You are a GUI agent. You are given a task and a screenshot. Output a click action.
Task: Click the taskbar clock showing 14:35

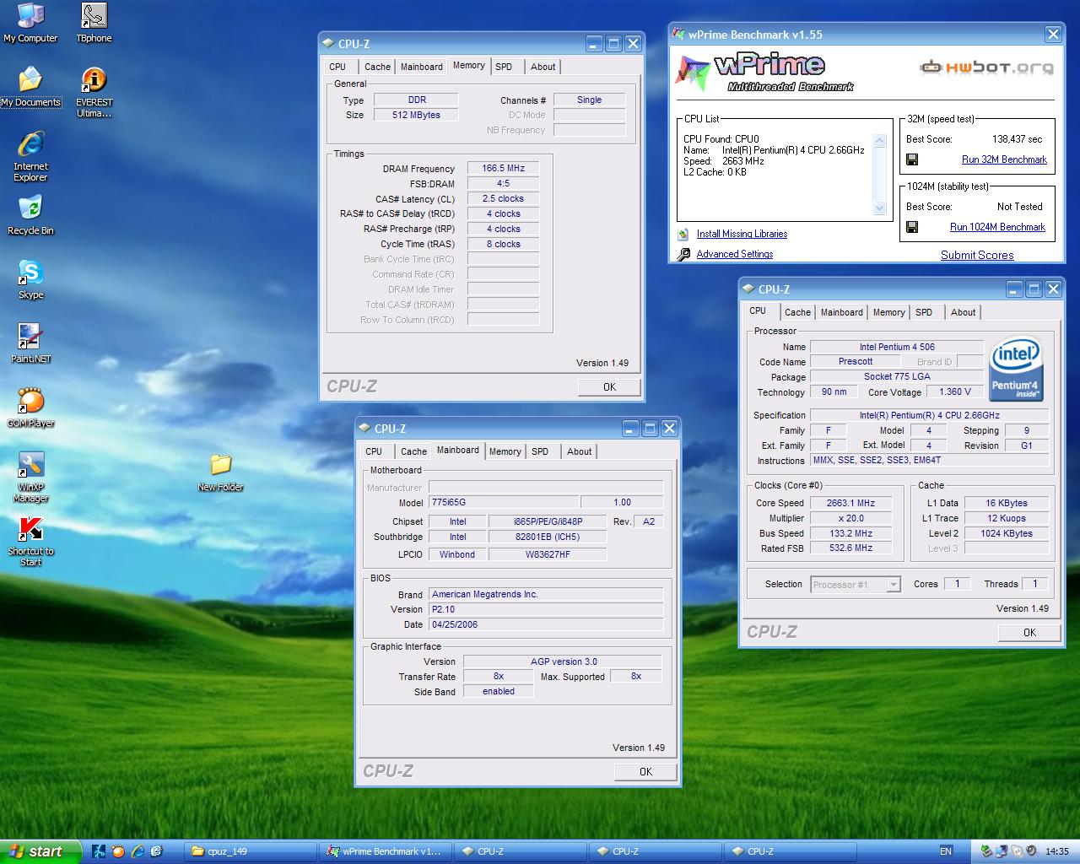(1057, 851)
